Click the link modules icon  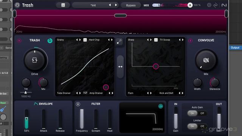coord(119,42)
